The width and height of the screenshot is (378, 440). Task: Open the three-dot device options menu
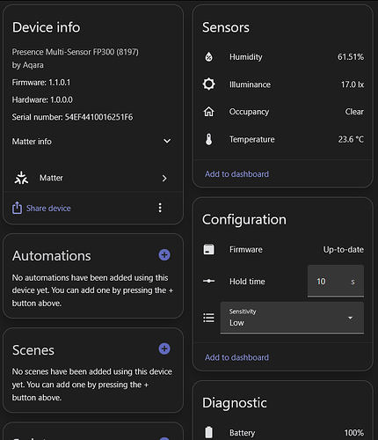pos(160,208)
